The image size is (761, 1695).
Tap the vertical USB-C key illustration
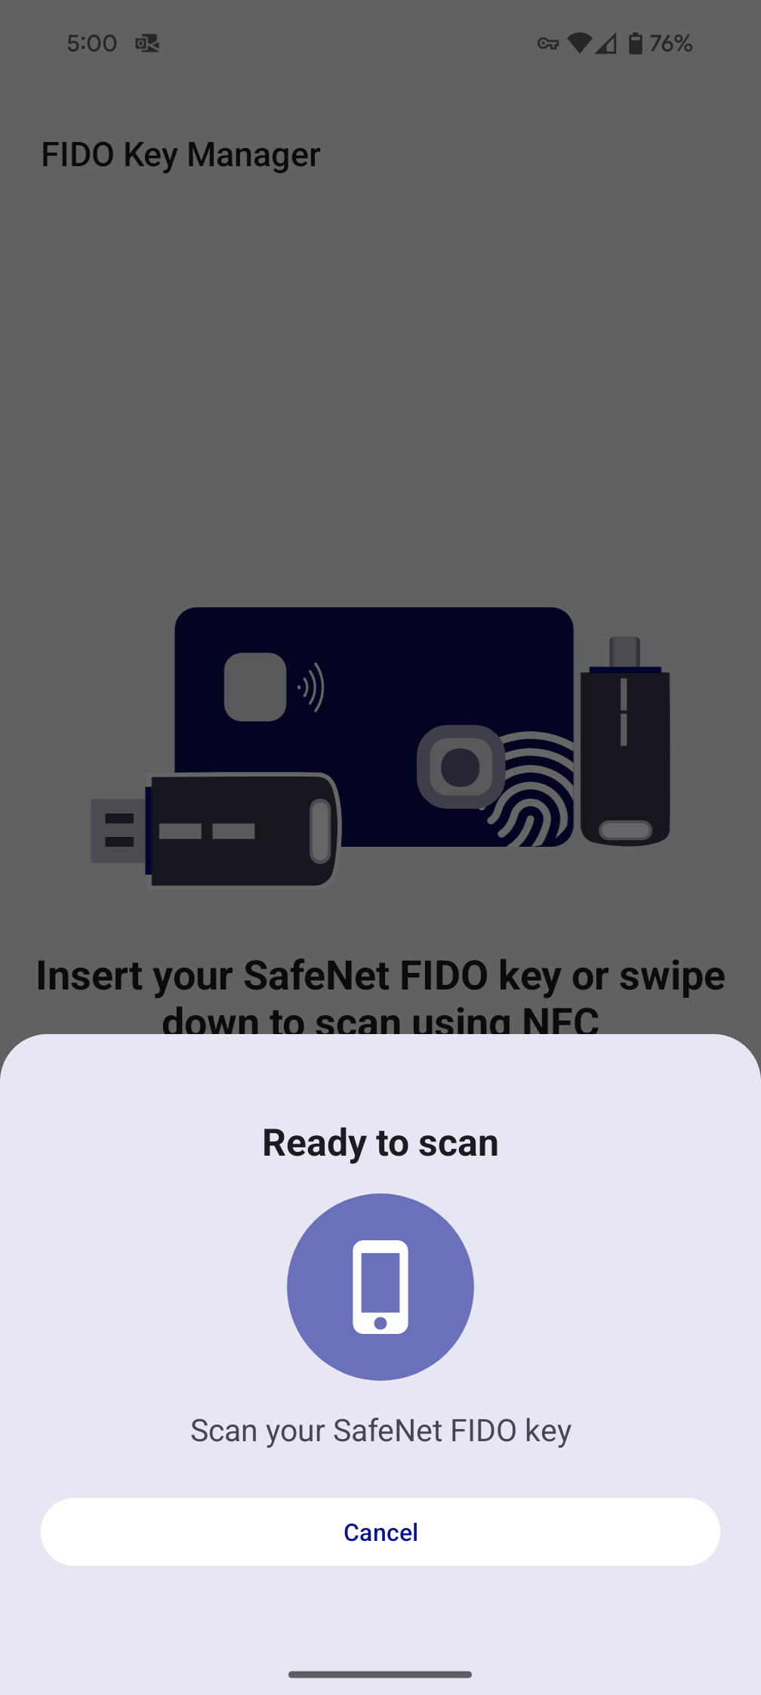point(625,742)
